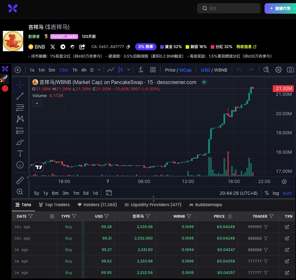The image size is (296, 280).
Task: Open the emoji icons tool
Action: pos(20,165)
